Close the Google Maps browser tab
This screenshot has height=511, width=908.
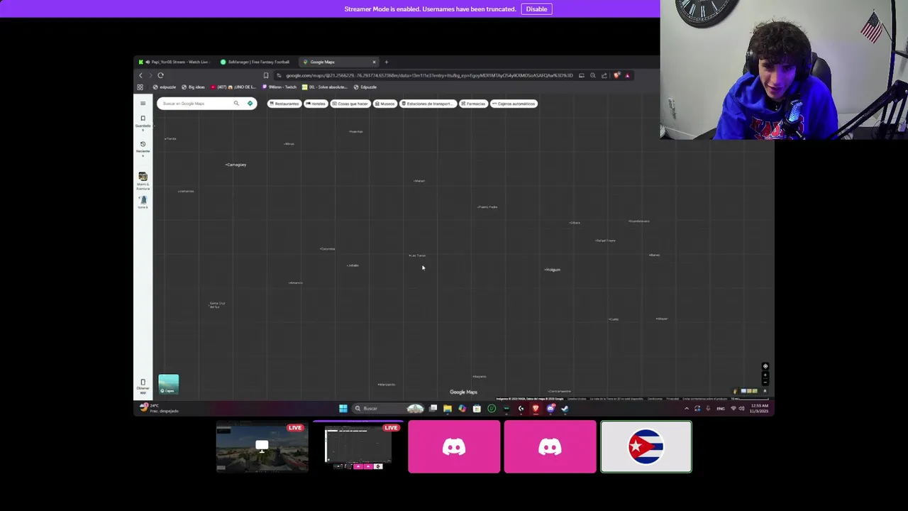pyautogui.click(x=374, y=62)
